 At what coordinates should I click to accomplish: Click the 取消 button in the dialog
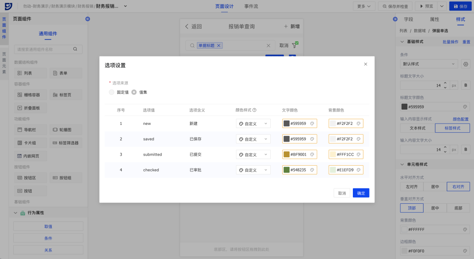(x=342, y=193)
